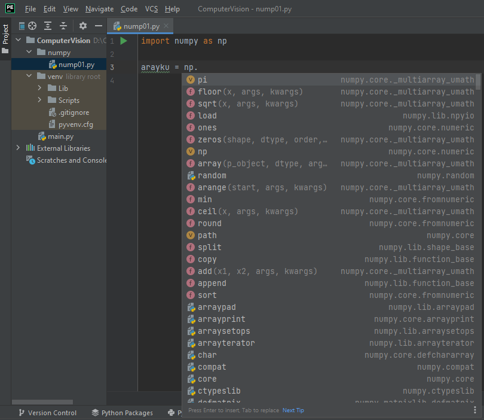Expand the Lib folder
Viewport: 484px width, 420px height.
pos(39,88)
